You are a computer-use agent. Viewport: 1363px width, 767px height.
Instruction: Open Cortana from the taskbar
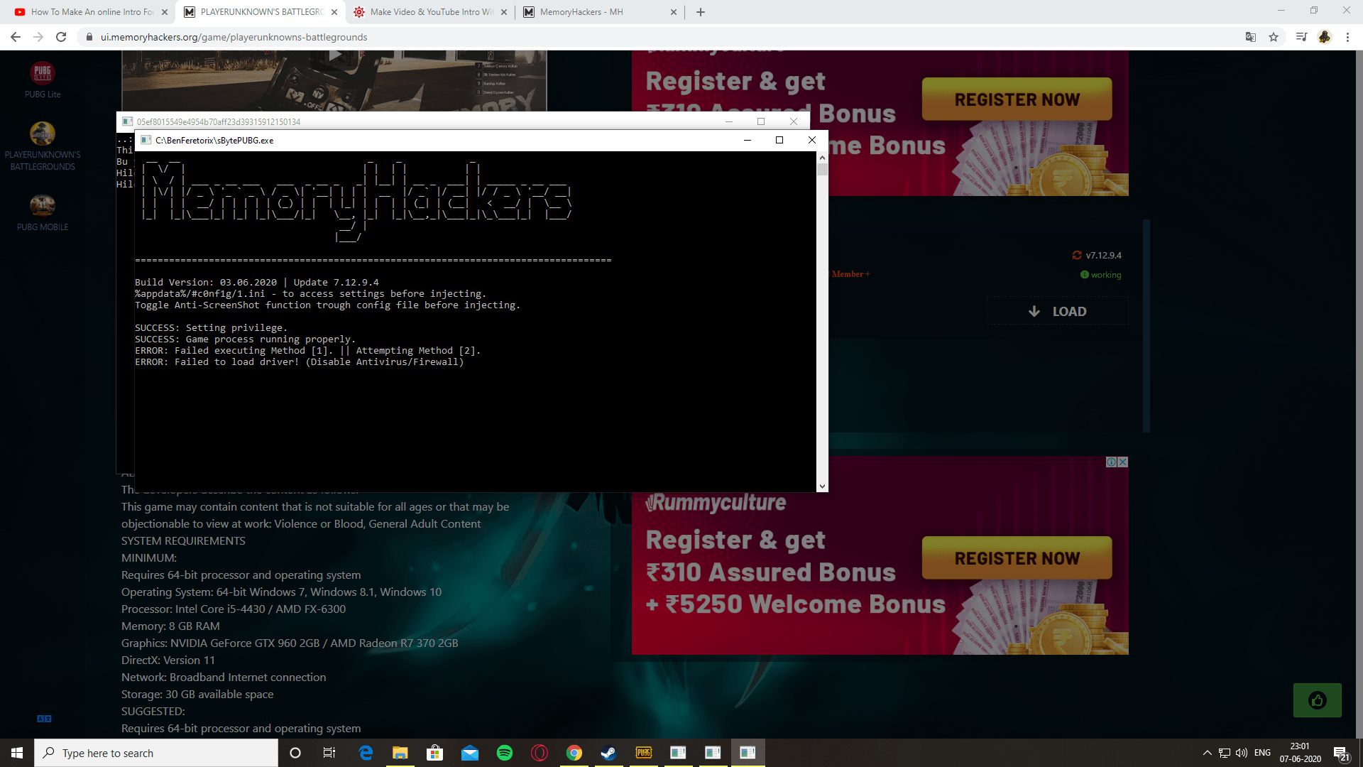coord(295,753)
